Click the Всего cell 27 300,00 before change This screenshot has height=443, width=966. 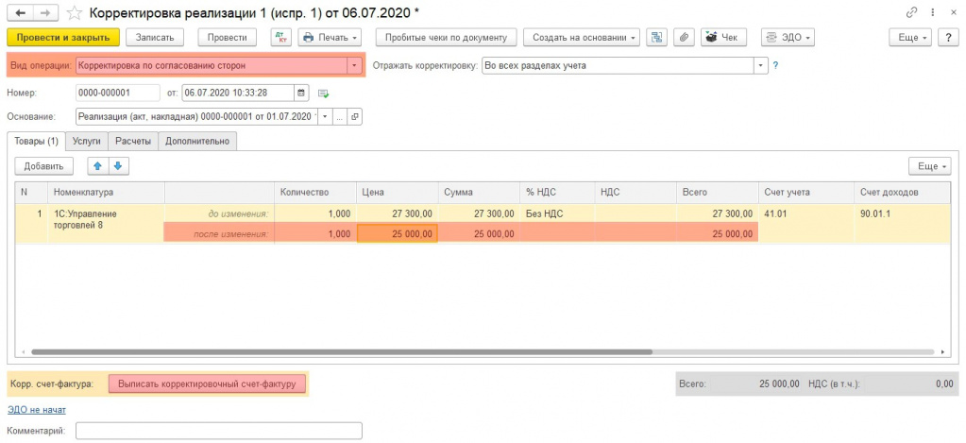pyautogui.click(x=717, y=213)
